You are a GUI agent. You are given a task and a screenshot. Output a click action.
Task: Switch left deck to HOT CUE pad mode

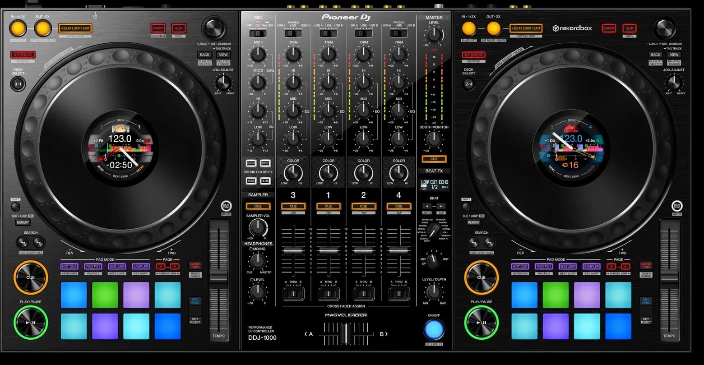(69, 267)
